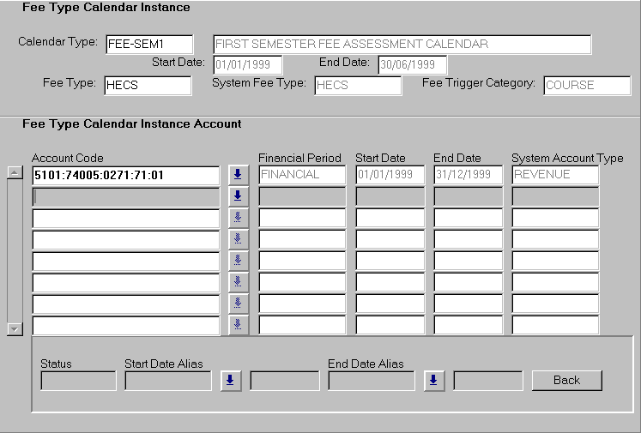
Task: Click the disabled lookup arrow on third row
Action: pyautogui.click(x=238, y=218)
